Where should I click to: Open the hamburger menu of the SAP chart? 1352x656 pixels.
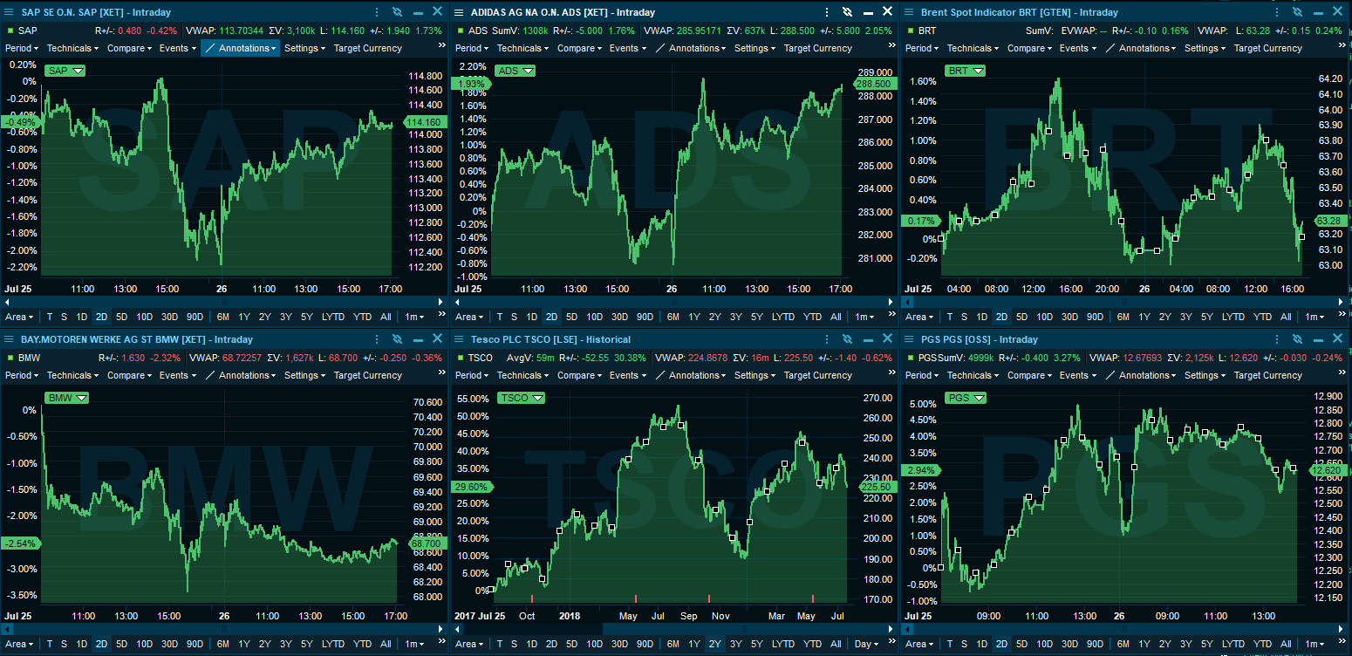point(9,12)
